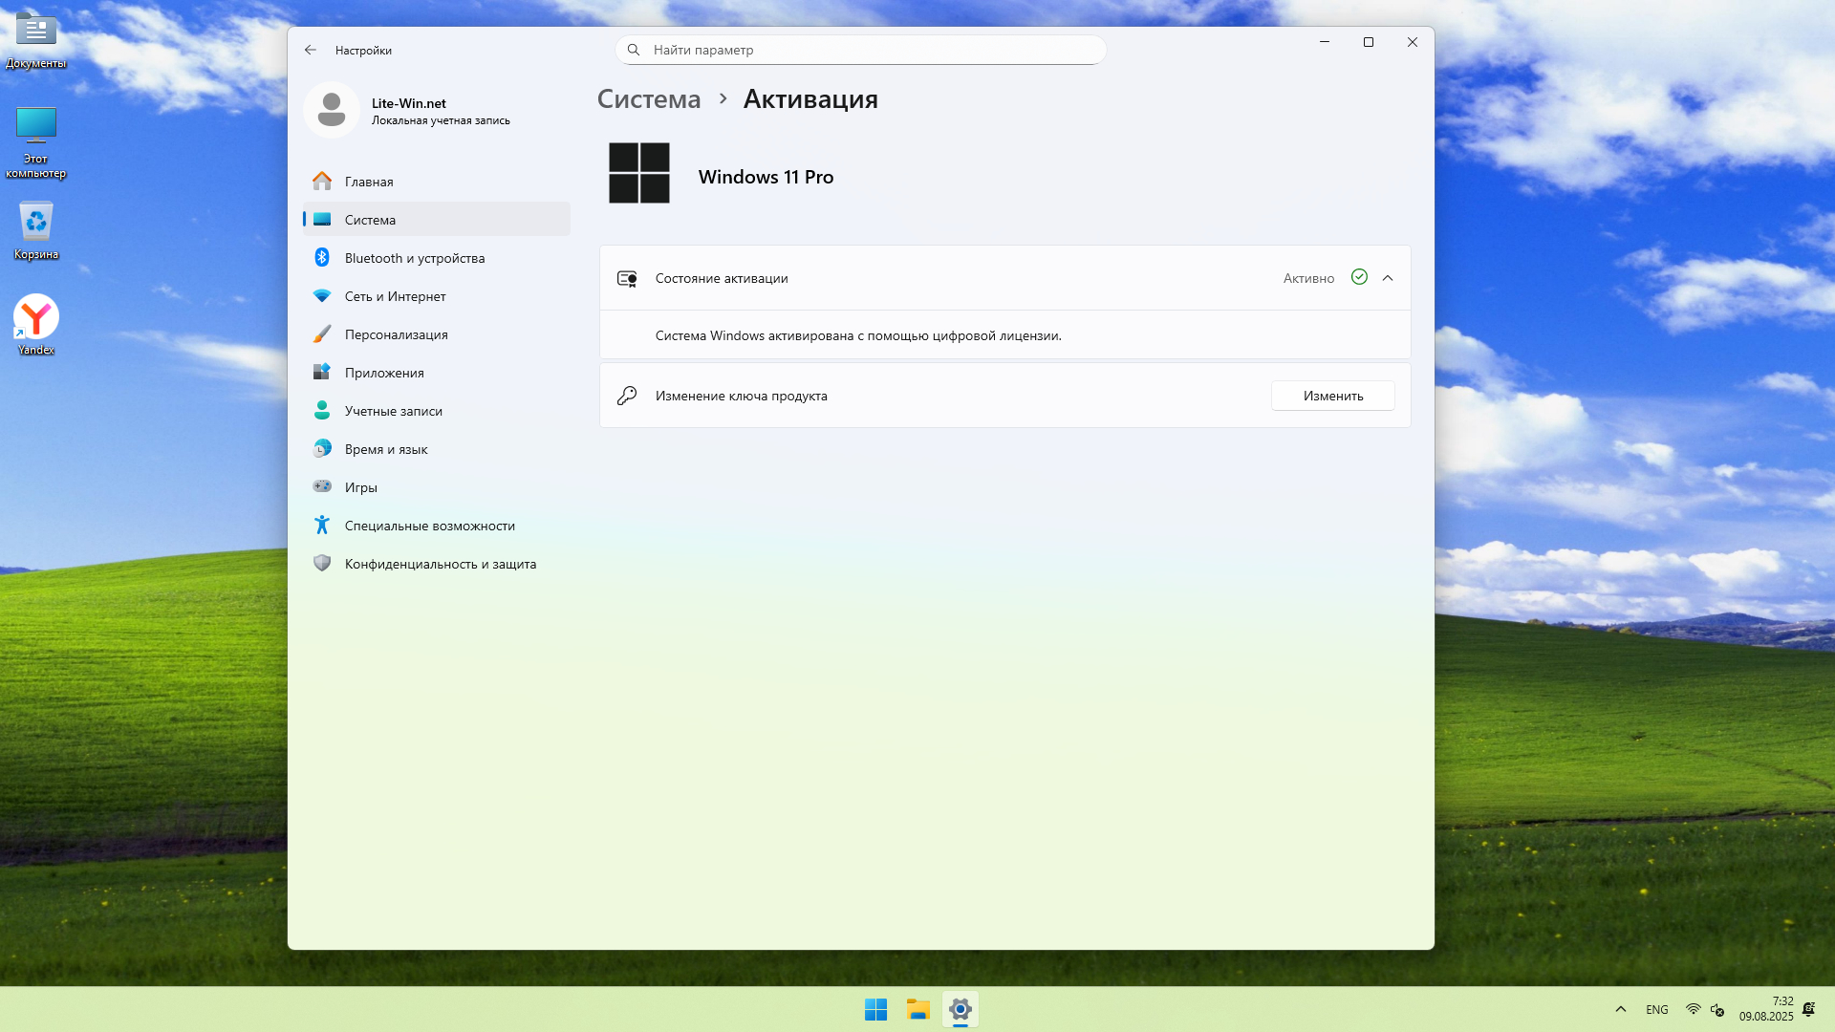Collapse the Состояние активации section
1835x1032 pixels.
click(x=1388, y=278)
